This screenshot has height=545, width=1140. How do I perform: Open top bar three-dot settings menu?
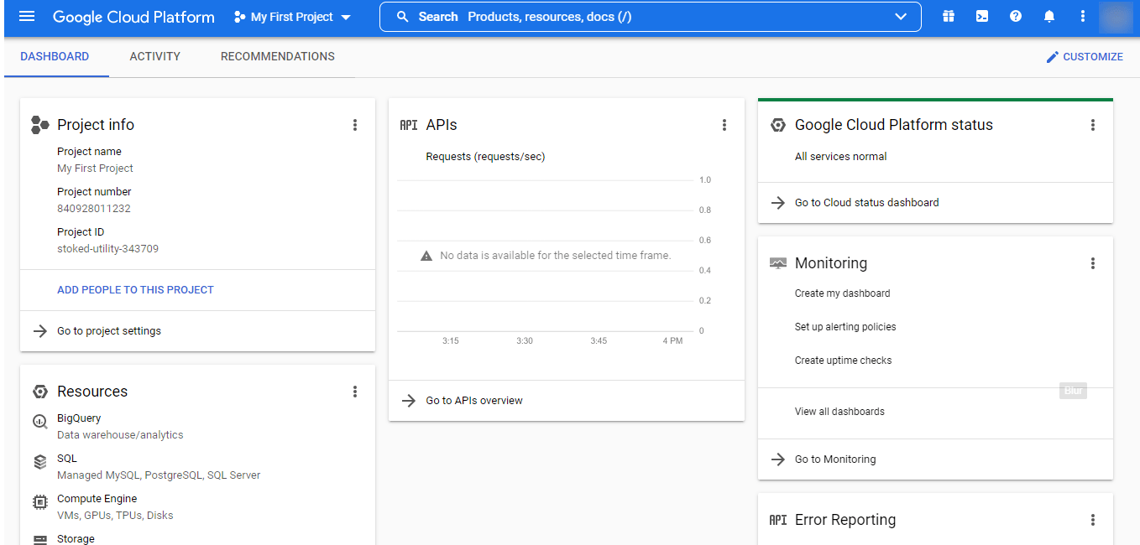point(1083,17)
